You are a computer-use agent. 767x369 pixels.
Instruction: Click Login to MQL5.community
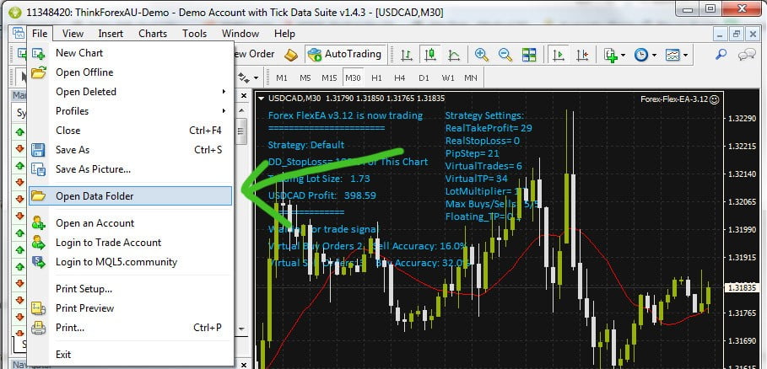click(x=130, y=262)
